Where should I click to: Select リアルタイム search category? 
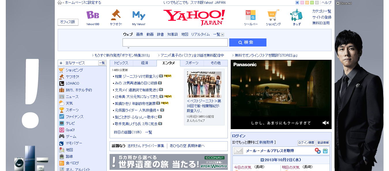click(200, 34)
